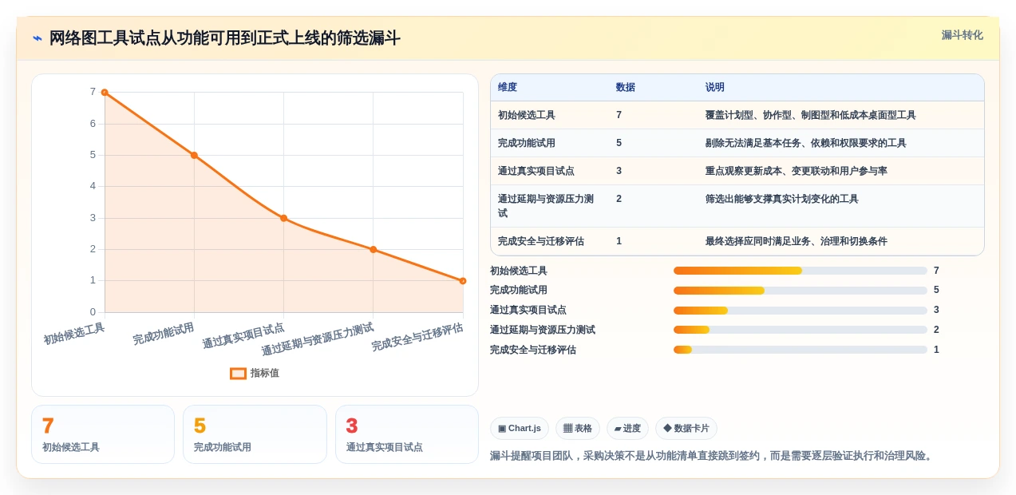This screenshot has width=1016, height=495.
Task: Click the lightning icon beside the title
Action: (x=38, y=38)
